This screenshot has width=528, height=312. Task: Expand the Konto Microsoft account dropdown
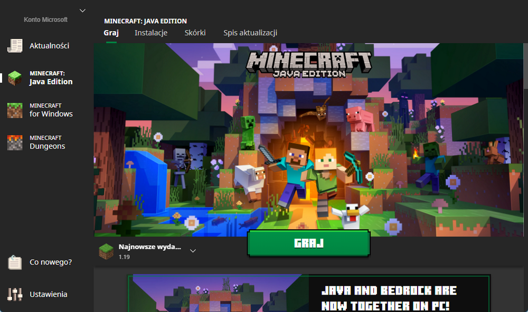pyautogui.click(x=82, y=9)
